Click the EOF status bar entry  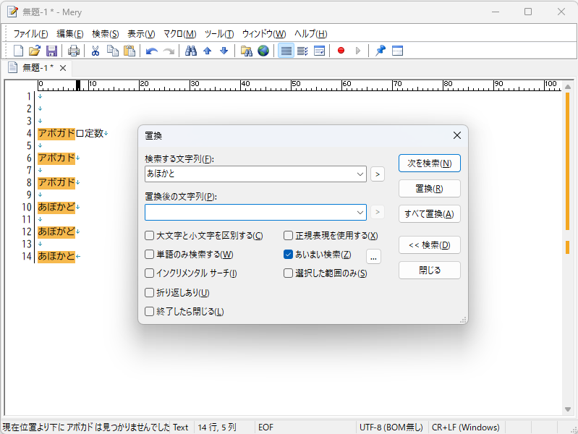tap(265, 427)
